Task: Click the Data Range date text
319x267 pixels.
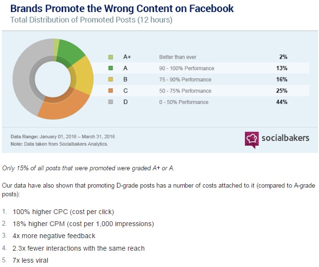Action: pyautogui.click(x=63, y=137)
